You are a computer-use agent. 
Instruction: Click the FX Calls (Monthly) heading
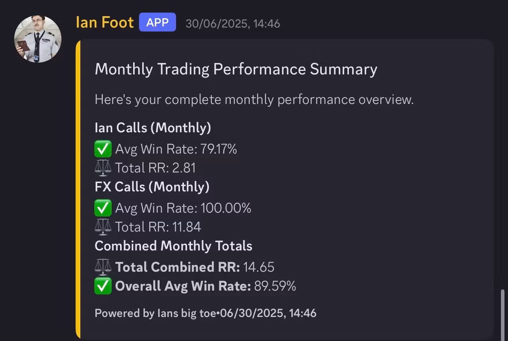[152, 187]
